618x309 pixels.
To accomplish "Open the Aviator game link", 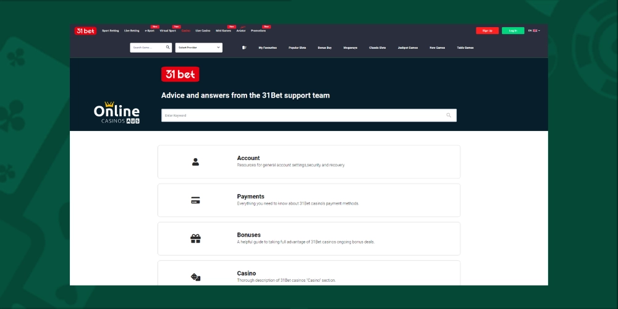I will pyautogui.click(x=241, y=31).
